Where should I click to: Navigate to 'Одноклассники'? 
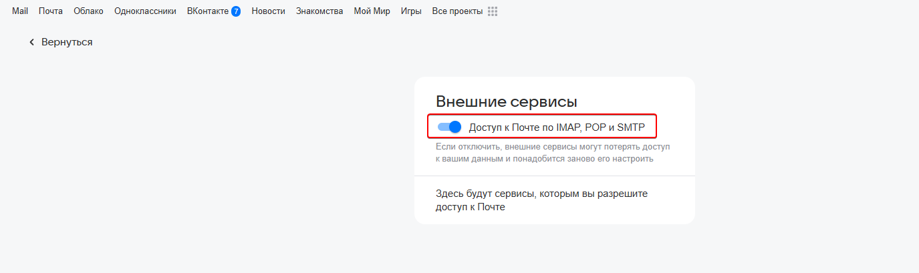coord(145,11)
